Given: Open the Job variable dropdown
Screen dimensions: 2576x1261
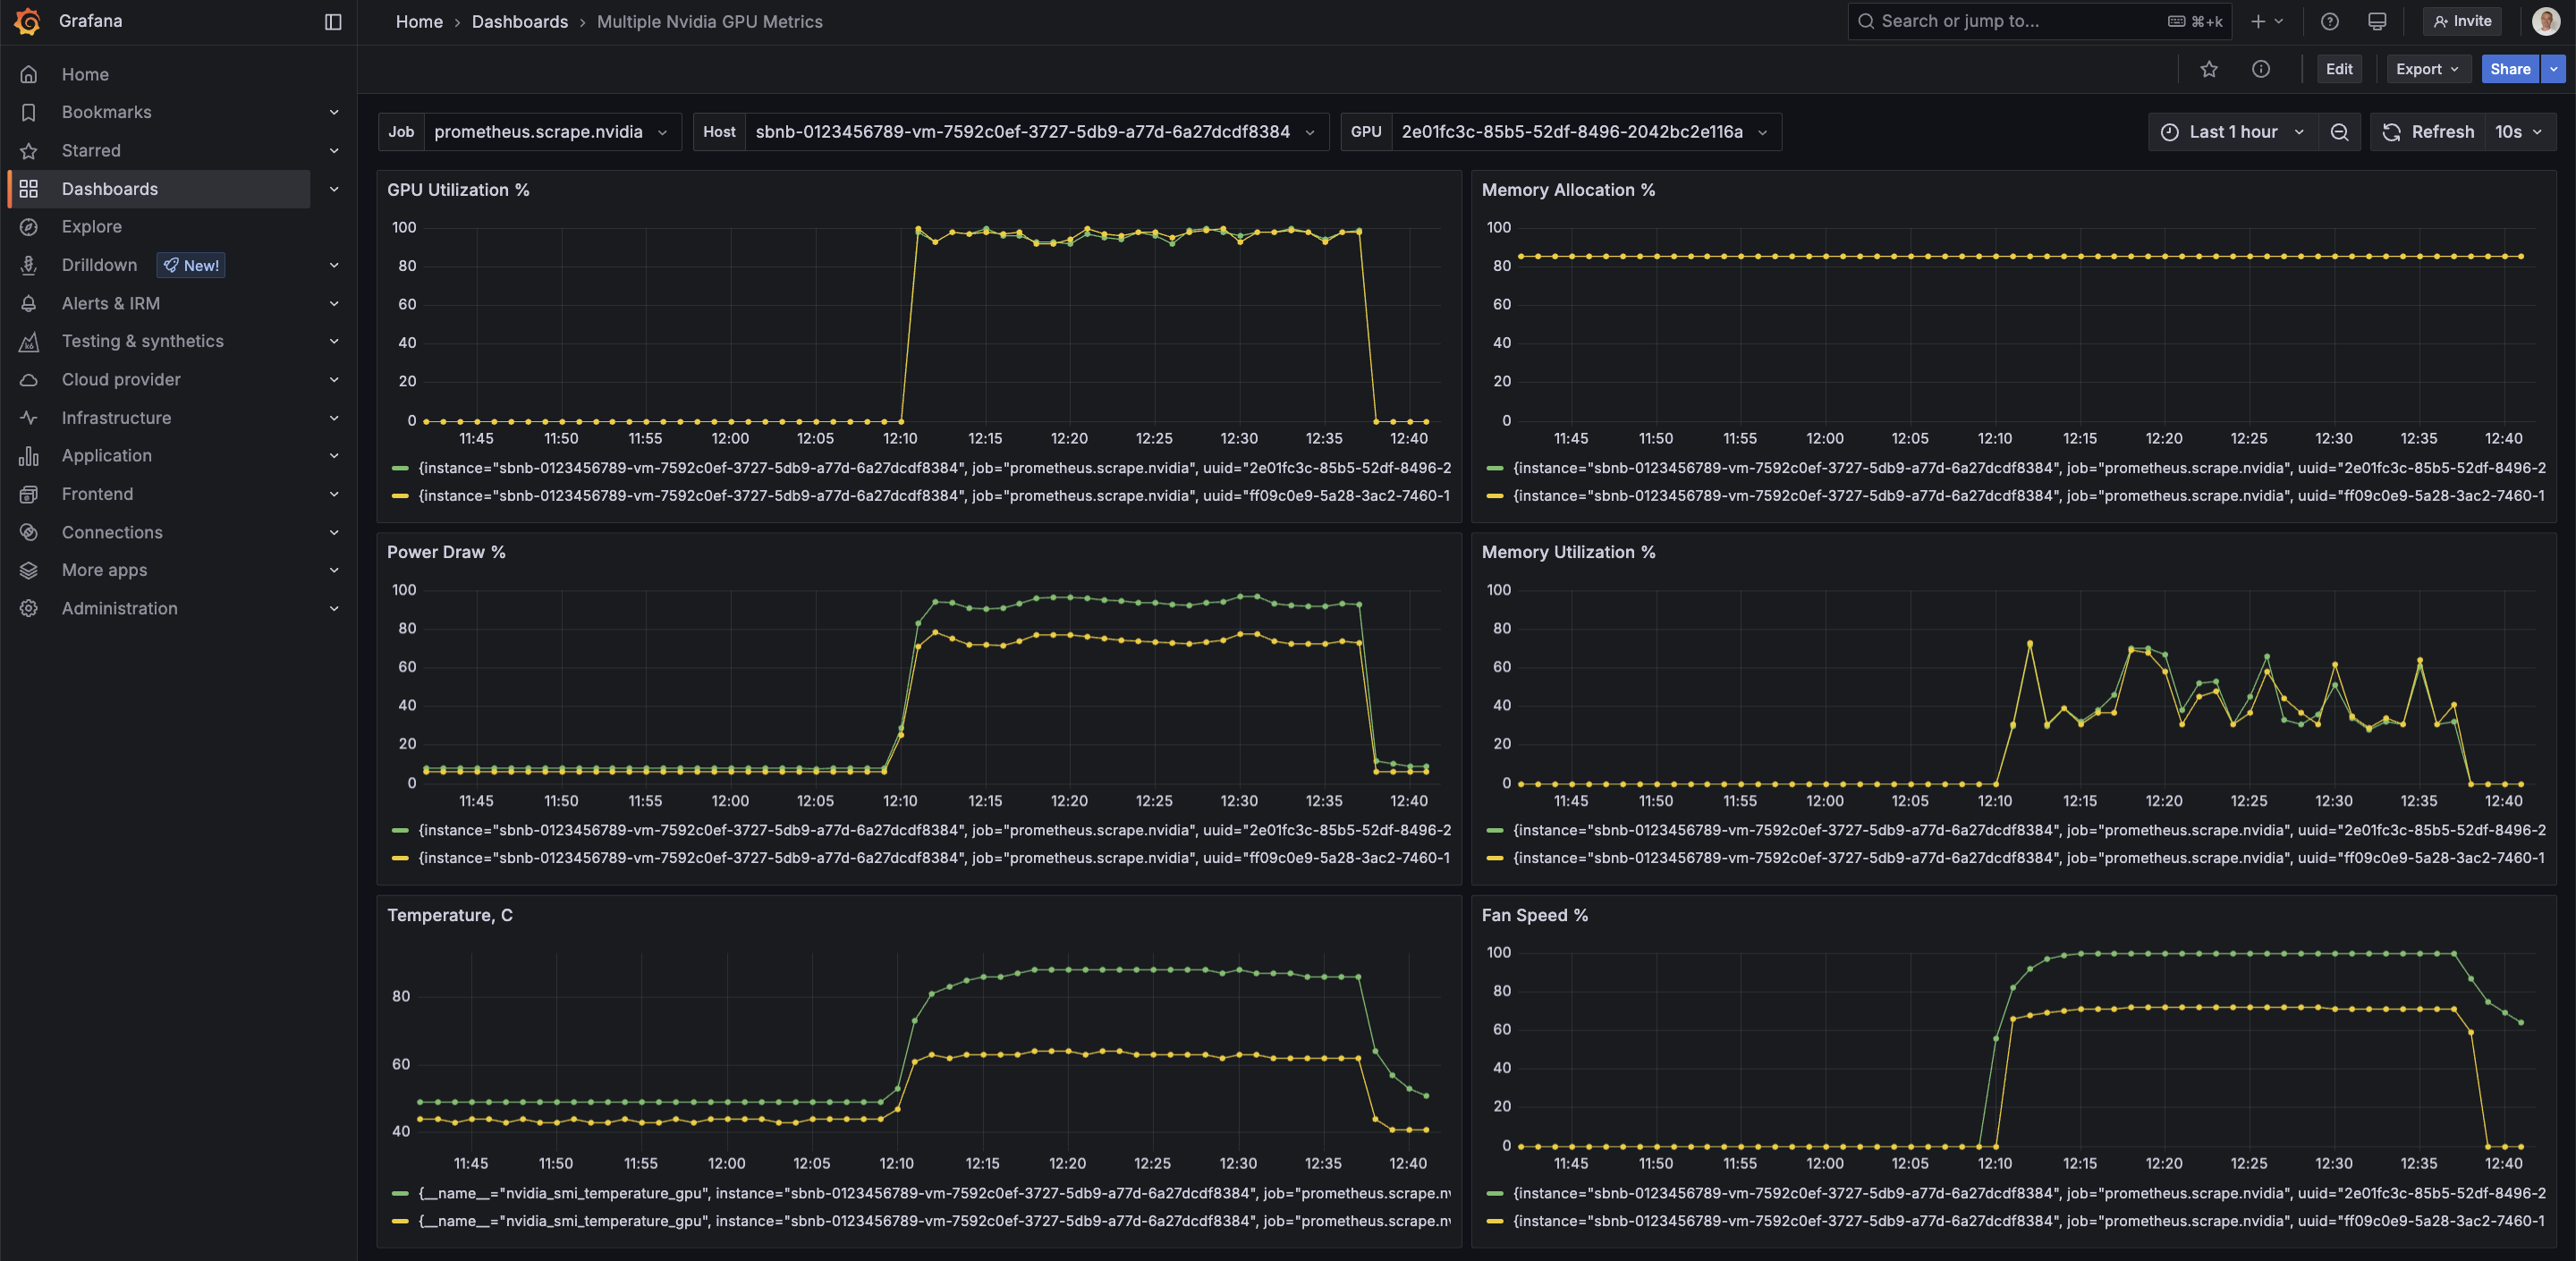Looking at the screenshot, I should (550, 132).
